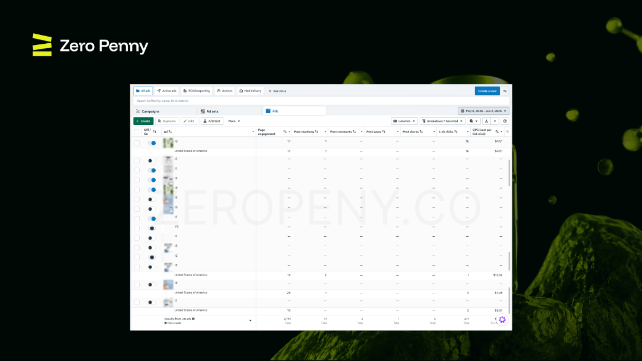Viewport: 642px width, 361px height.
Task: Click the Zero Penny logo
Action: [90, 45]
